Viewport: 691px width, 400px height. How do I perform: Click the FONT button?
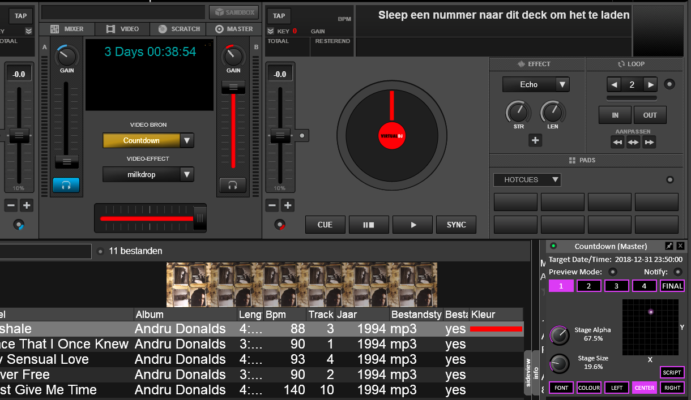[x=561, y=388]
